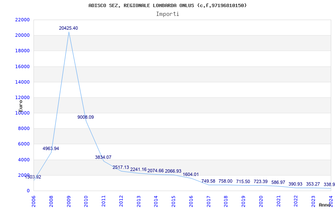Click the Euro y-axis title
335x209 pixels.
(x=20, y=106)
